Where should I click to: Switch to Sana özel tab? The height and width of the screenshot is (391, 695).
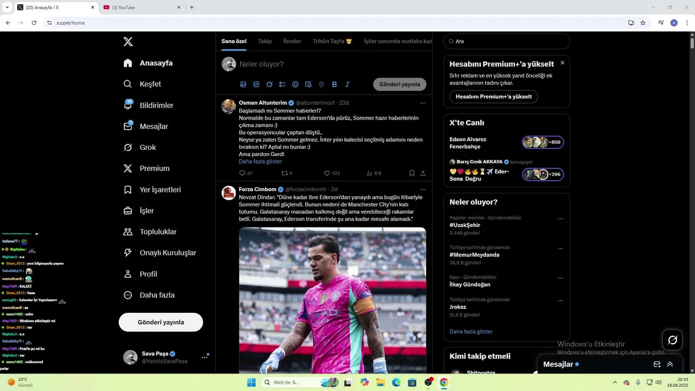(x=234, y=41)
